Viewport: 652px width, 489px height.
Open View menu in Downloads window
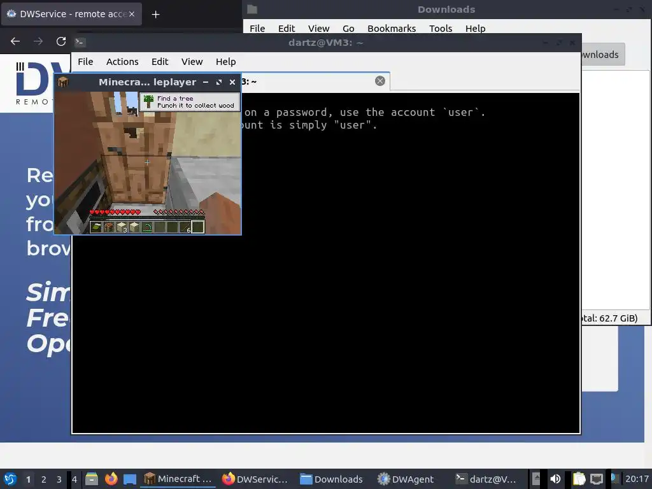coord(318,28)
